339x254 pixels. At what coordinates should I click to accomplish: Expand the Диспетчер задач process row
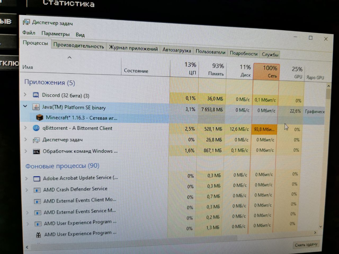tap(26, 139)
